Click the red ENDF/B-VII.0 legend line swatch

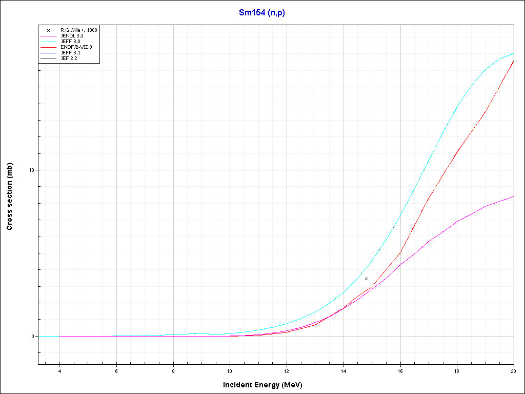pyautogui.click(x=48, y=47)
